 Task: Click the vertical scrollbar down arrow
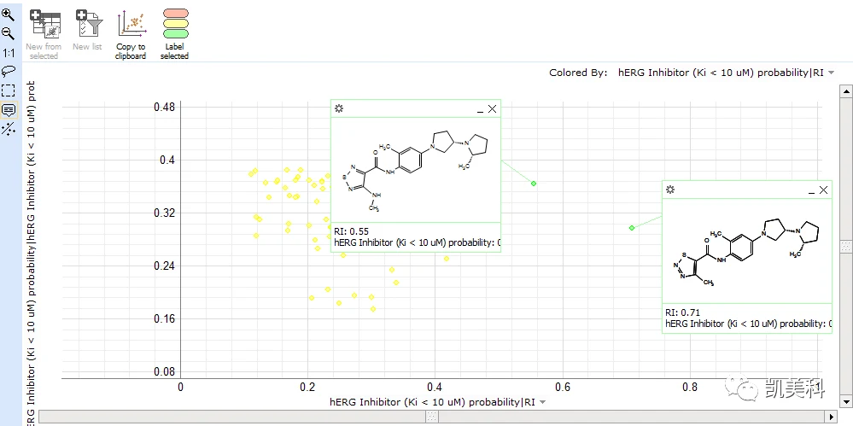point(846,401)
